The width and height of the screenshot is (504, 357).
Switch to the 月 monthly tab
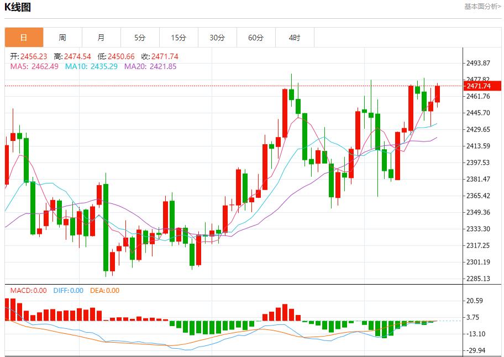point(101,38)
